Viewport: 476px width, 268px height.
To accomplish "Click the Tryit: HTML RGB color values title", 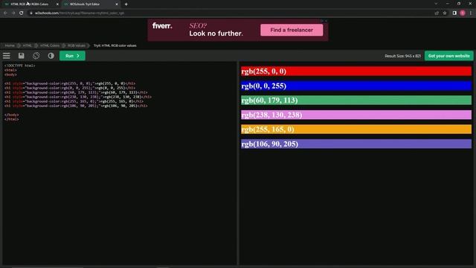I will pyautogui.click(x=115, y=45).
